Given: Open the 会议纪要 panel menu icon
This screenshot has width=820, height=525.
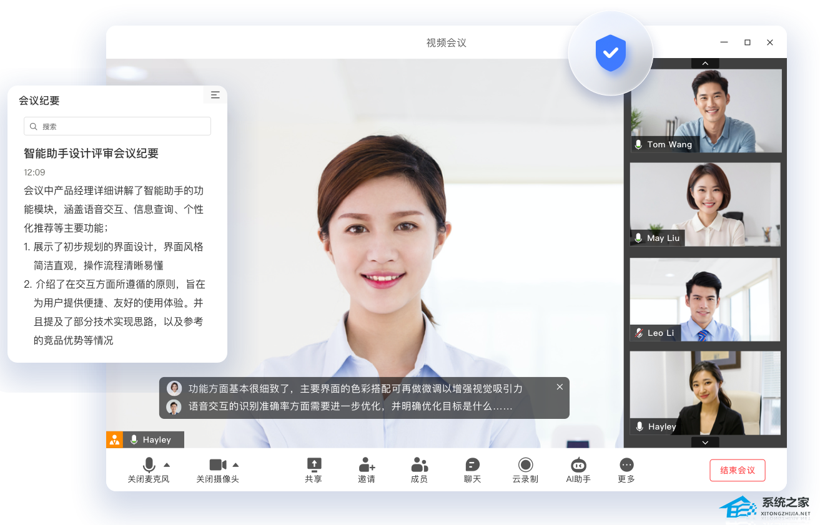Looking at the screenshot, I should click(x=215, y=95).
